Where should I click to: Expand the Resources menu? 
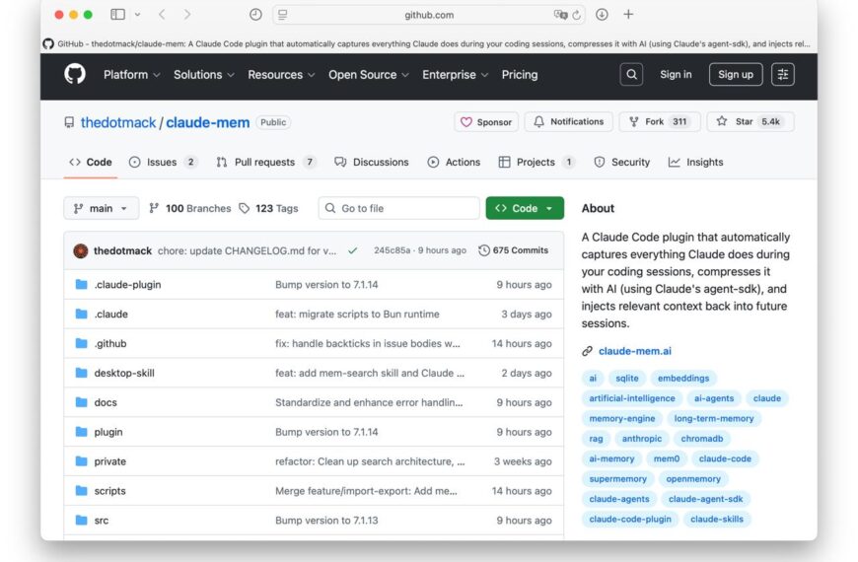point(281,74)
